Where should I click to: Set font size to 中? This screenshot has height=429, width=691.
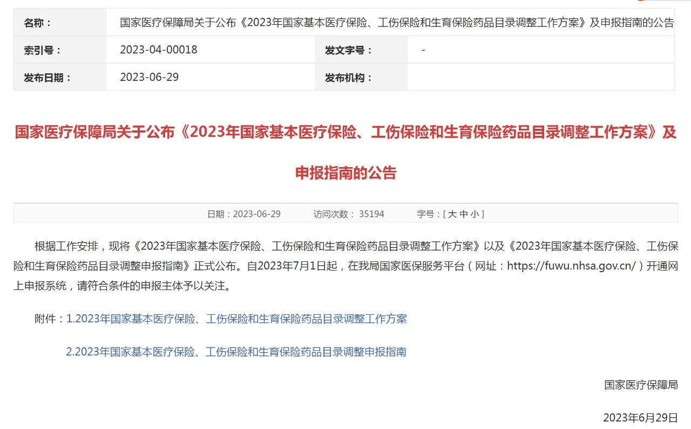tap(463, 214)
